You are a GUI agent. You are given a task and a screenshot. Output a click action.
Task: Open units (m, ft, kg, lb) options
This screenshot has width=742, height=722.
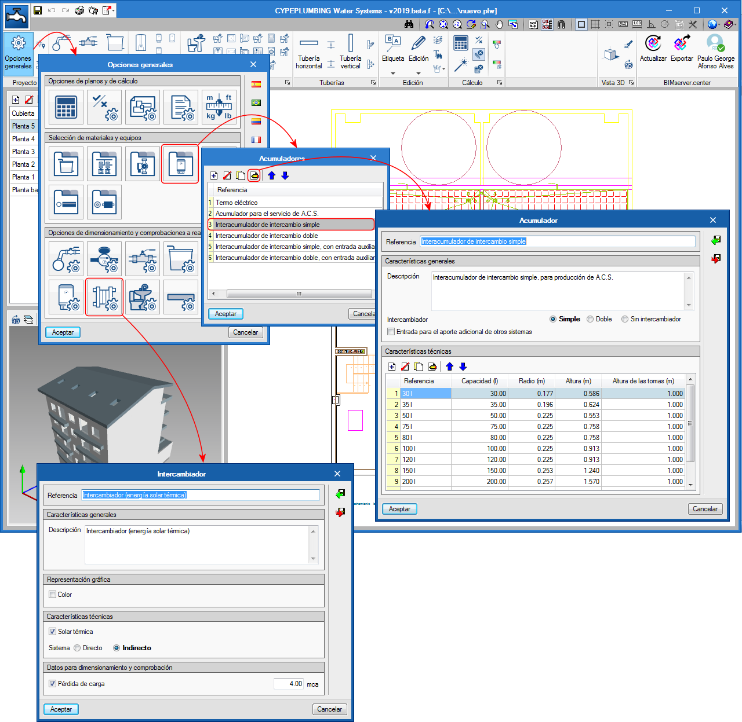pos(219,107)
